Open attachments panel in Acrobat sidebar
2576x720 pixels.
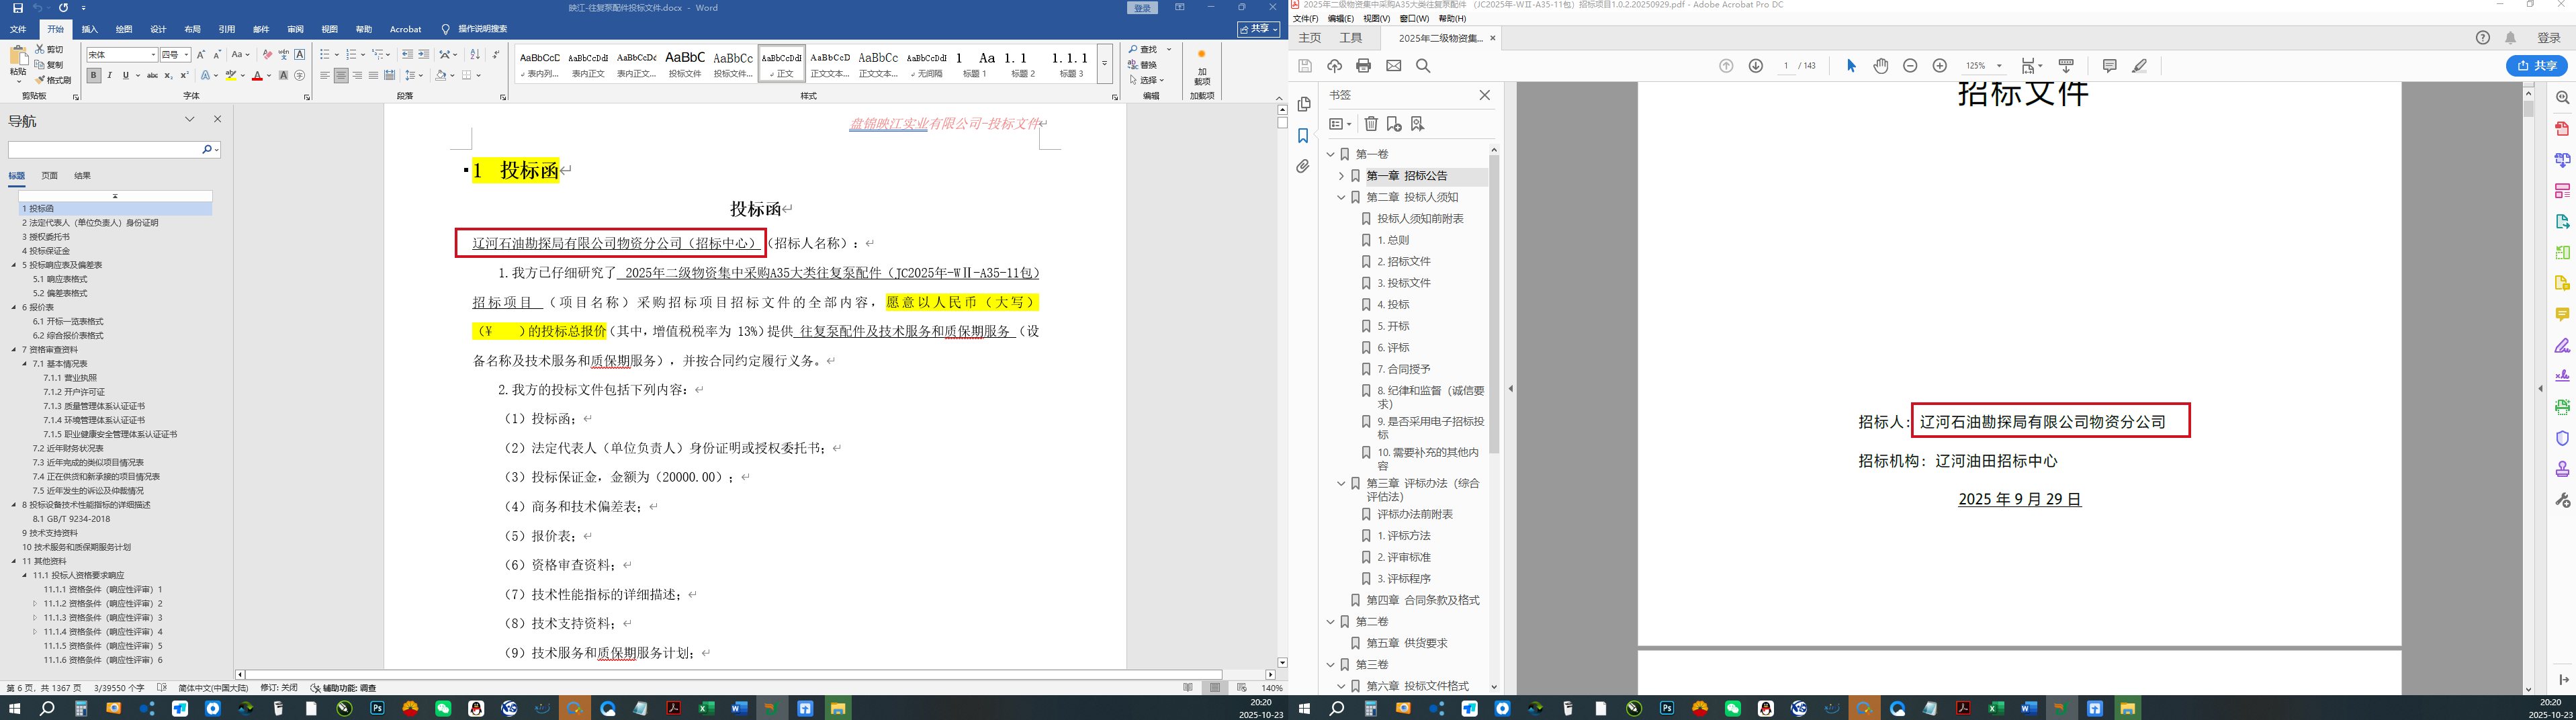(1303, 167)
